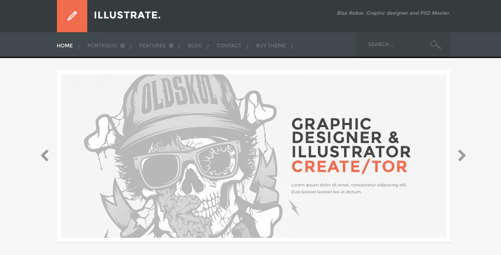Open the Contact page link

pos(229,46)
